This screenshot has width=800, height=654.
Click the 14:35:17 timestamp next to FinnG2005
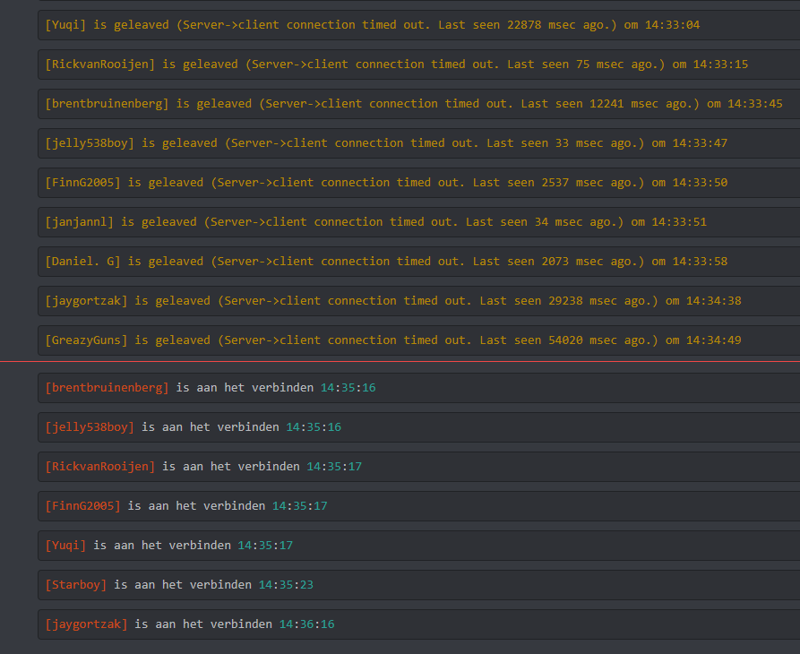click(x=299, y=506)
